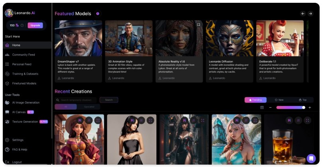This screenshot has height=167, width=322.
Task: Show next featured models with right arrow
Action: coord(310,14)
